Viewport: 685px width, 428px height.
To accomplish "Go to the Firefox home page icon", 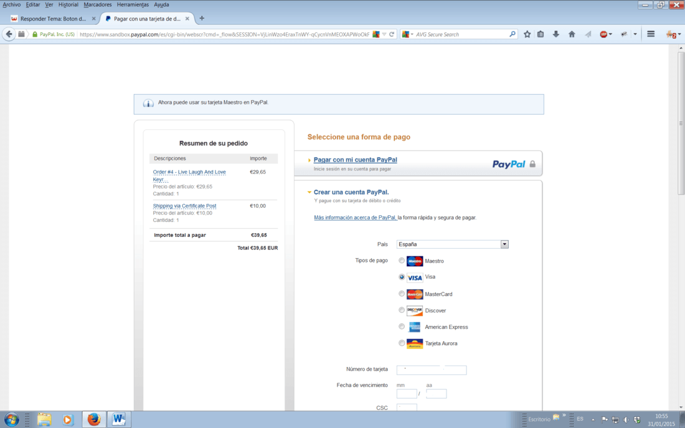I will pos(572,34).
